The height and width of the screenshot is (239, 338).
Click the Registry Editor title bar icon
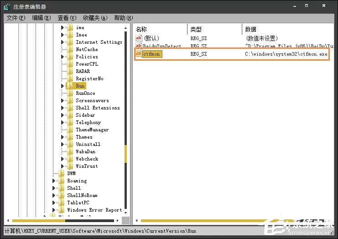[x=7, y=7]
